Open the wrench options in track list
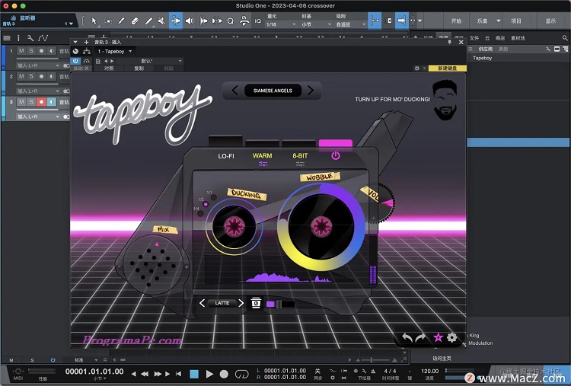The height and width of the screenshot is (386, 571). (30, 38)
